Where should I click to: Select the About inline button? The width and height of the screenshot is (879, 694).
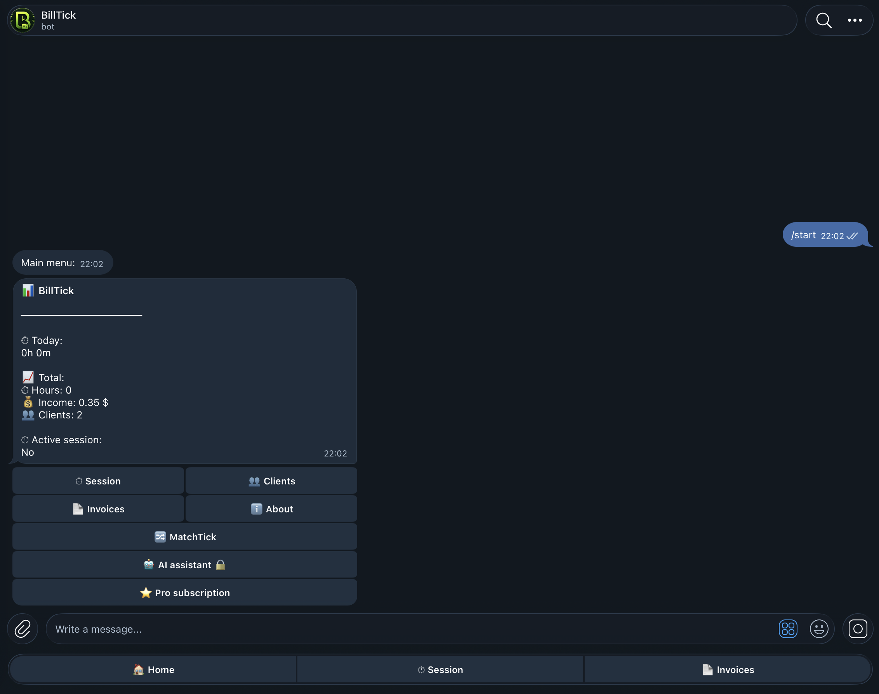pos(271,509)
